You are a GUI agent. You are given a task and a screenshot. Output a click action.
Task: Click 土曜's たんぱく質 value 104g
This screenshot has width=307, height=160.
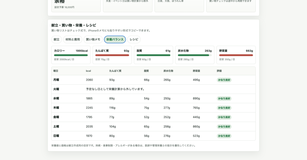113,126
